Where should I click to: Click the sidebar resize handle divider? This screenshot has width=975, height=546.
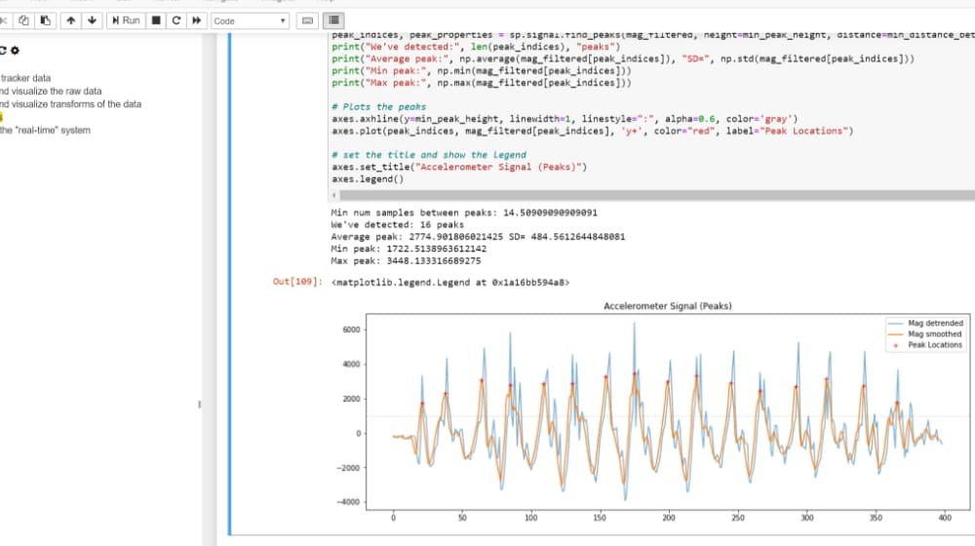click(x=201, y=403)
